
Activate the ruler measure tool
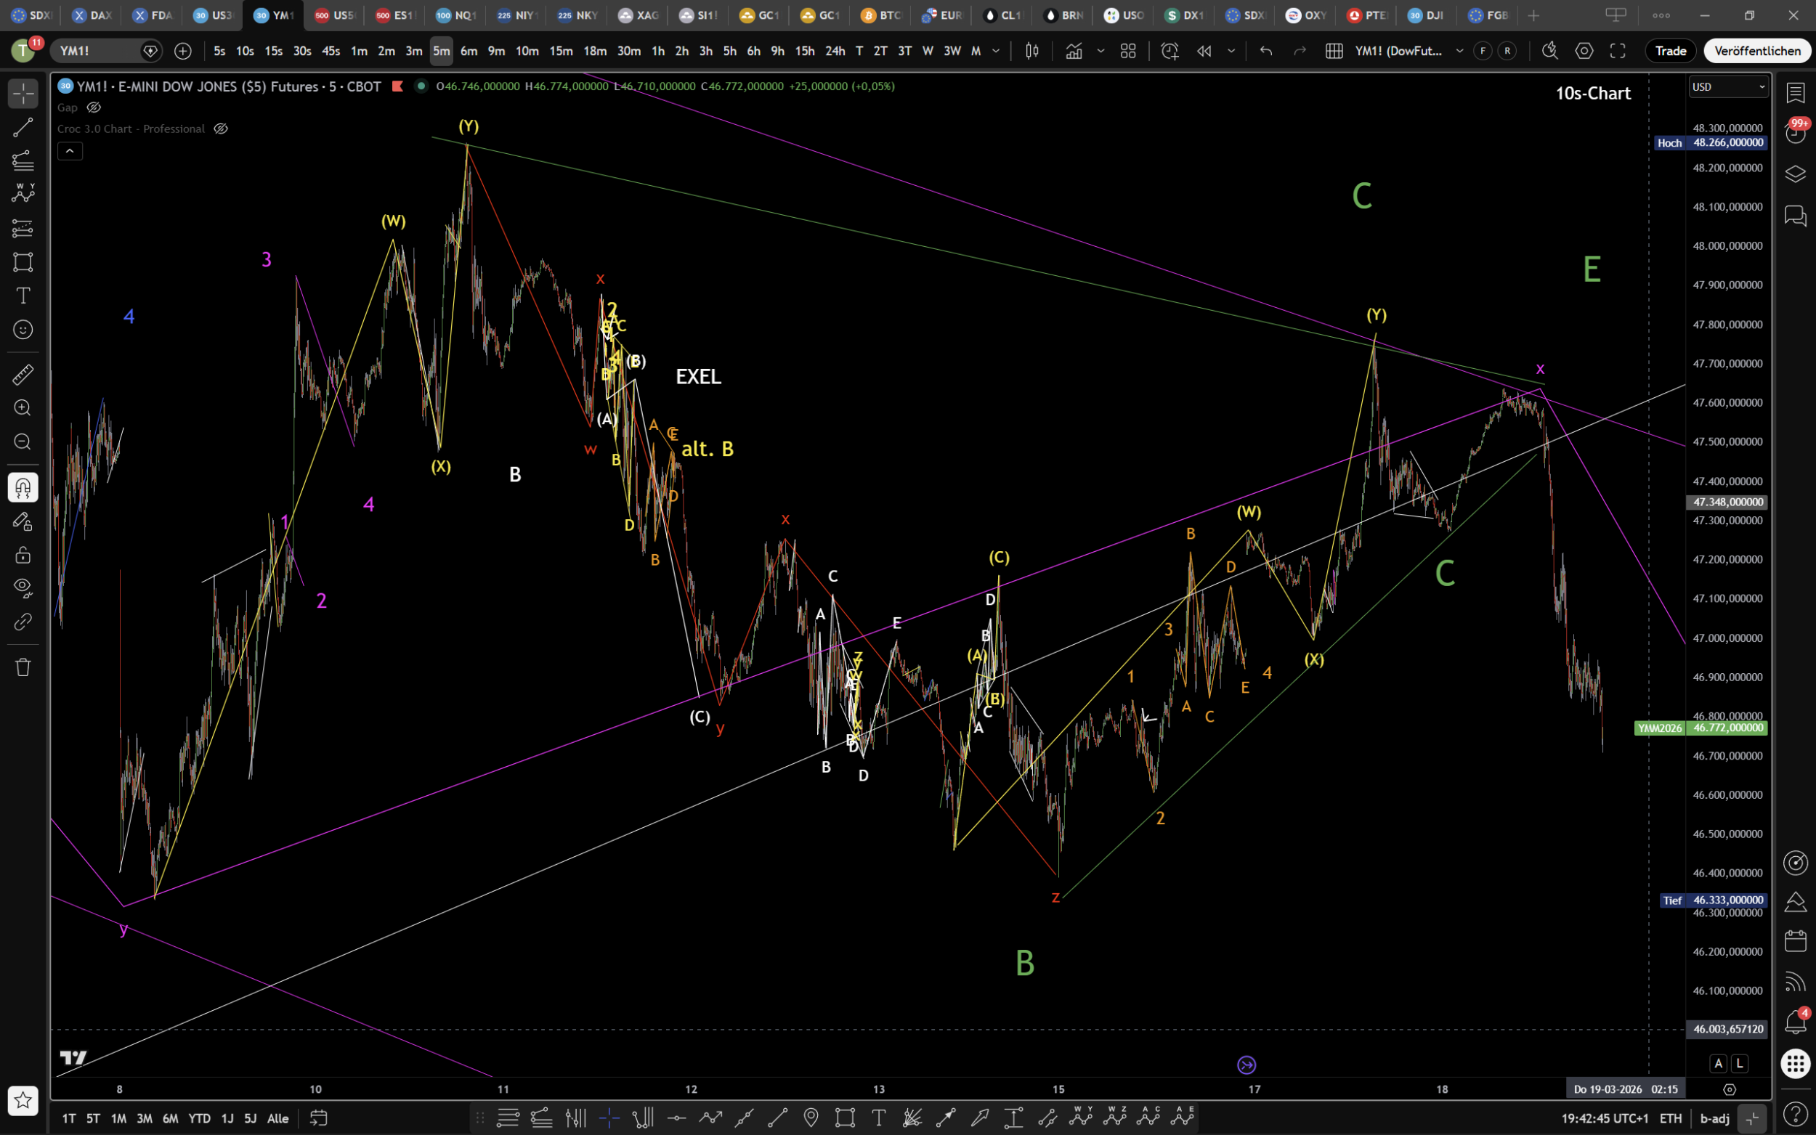click(x=23, y=374)
